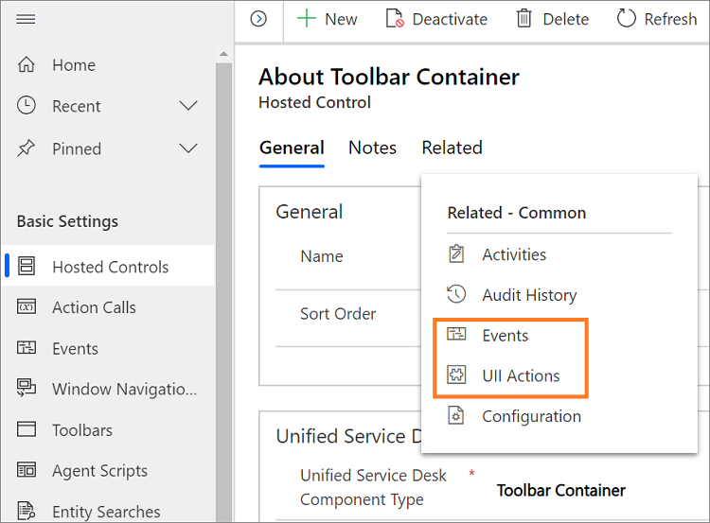Screen dimensions: 710x523
Task: Click the Events icon in Related menu
Action: 456,334
